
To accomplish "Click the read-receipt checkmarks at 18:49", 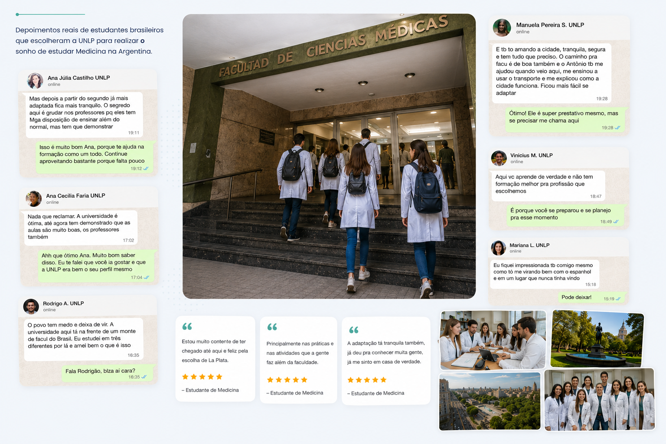I will pyautogui.click(x=616, y=222).
